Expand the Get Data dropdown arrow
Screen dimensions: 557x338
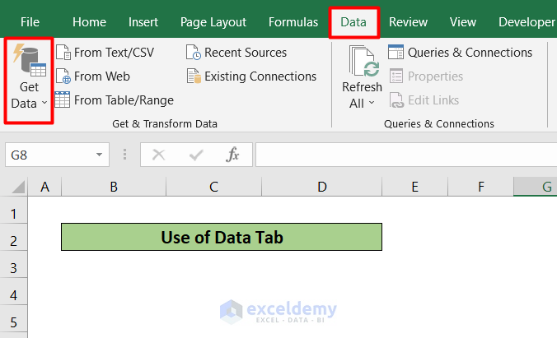pyautogui.click(x=44, y=104)
